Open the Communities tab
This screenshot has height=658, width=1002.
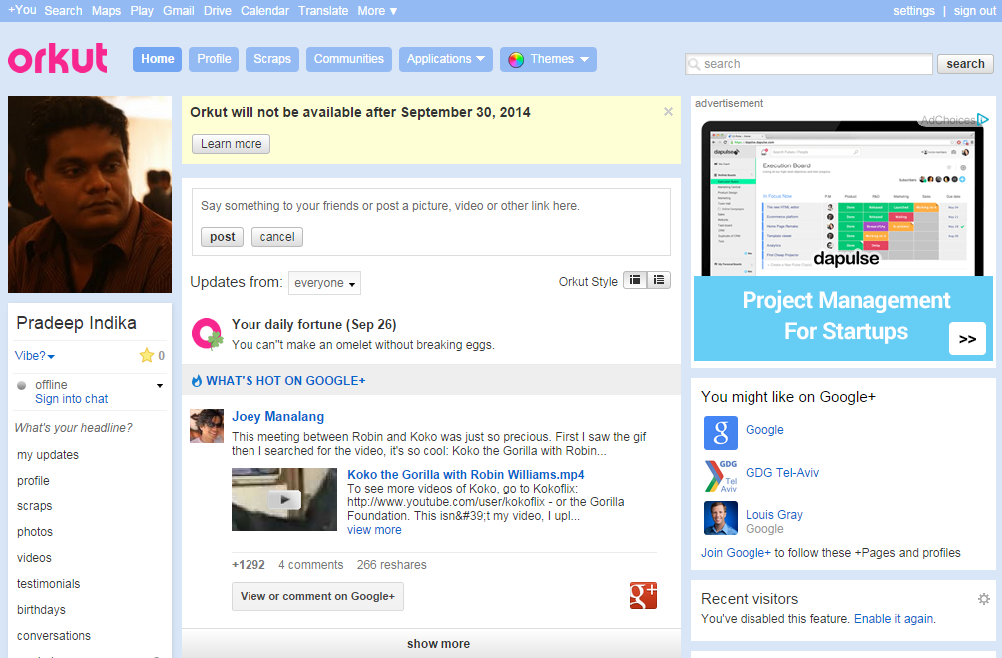(349, 59)
